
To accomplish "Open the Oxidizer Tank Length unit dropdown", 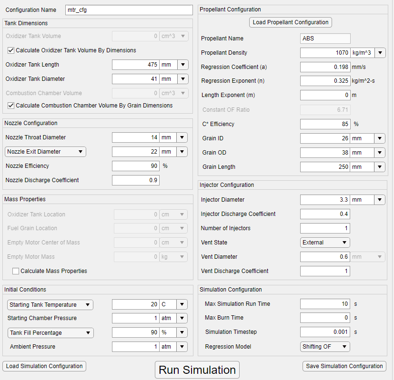I will coord(182,65).
